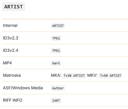Viewport: 128px width, 109px height.
Task: Click the empty cell right of Author tag
Action: (x=96, y=88)
